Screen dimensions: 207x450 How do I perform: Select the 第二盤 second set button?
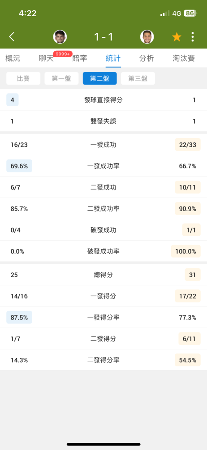pos(100,78)
